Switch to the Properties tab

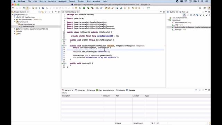click(80, 90)
